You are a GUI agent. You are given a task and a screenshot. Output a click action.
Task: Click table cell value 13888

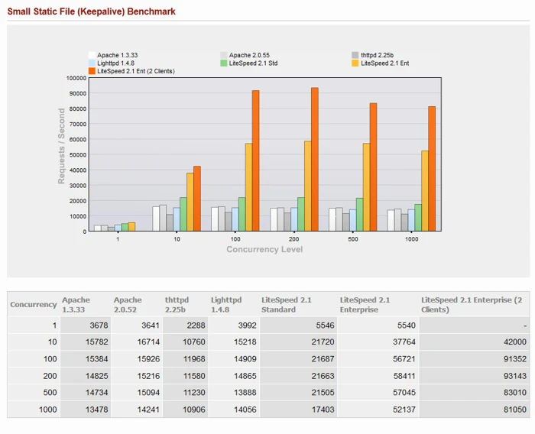(x=245, y=392)
